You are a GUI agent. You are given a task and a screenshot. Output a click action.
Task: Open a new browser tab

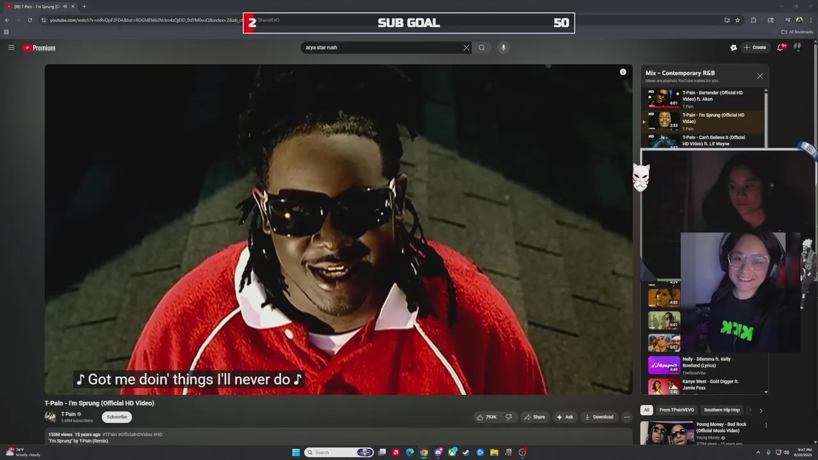84,6
